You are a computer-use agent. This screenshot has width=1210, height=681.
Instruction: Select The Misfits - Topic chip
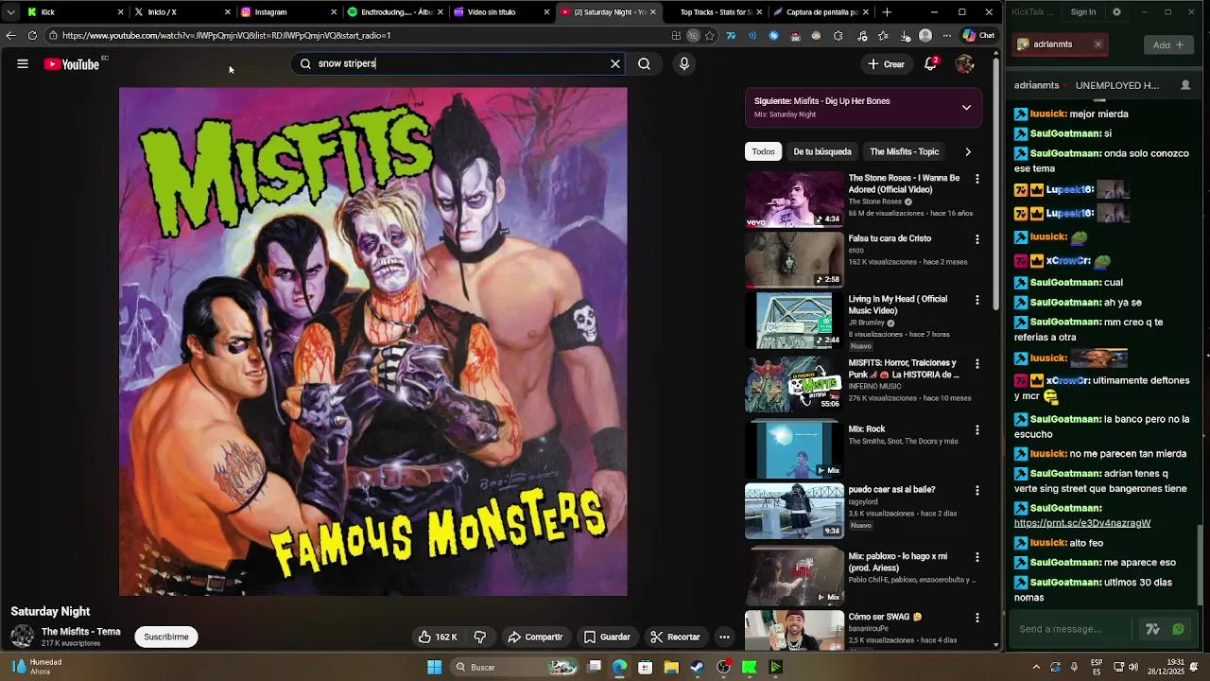point(905,151)
